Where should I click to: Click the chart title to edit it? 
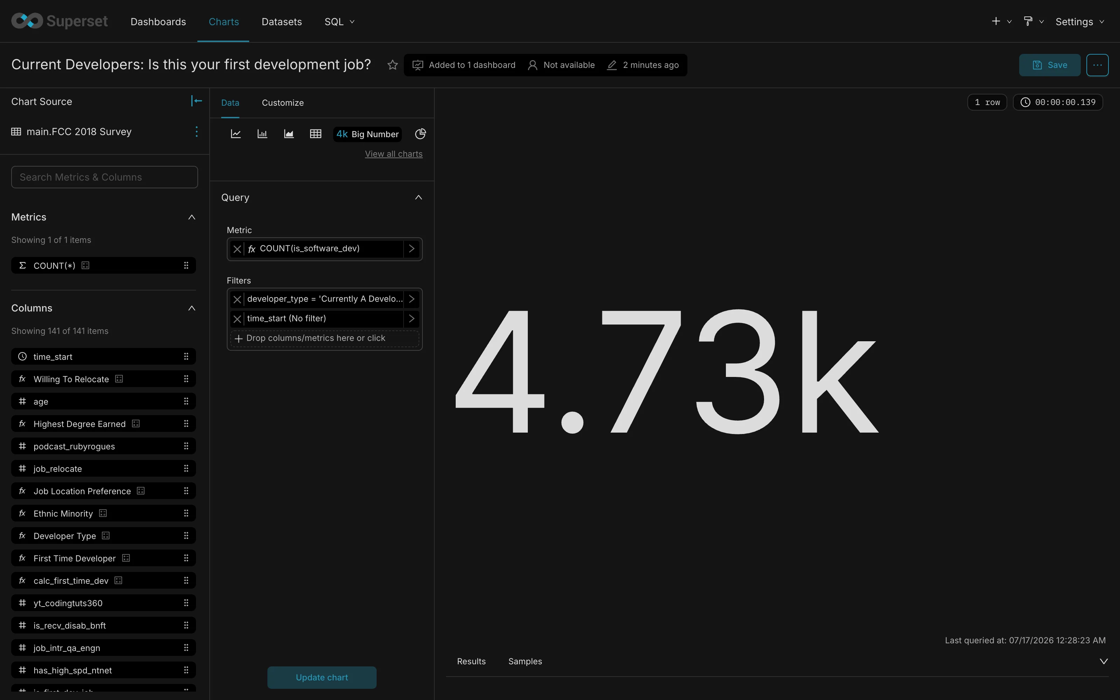(191, 64)
